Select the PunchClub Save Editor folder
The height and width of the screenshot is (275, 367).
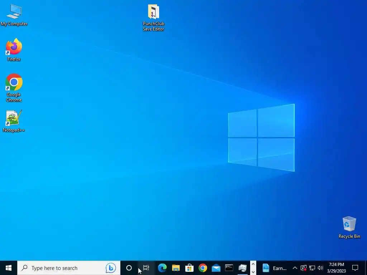point(153,18)
